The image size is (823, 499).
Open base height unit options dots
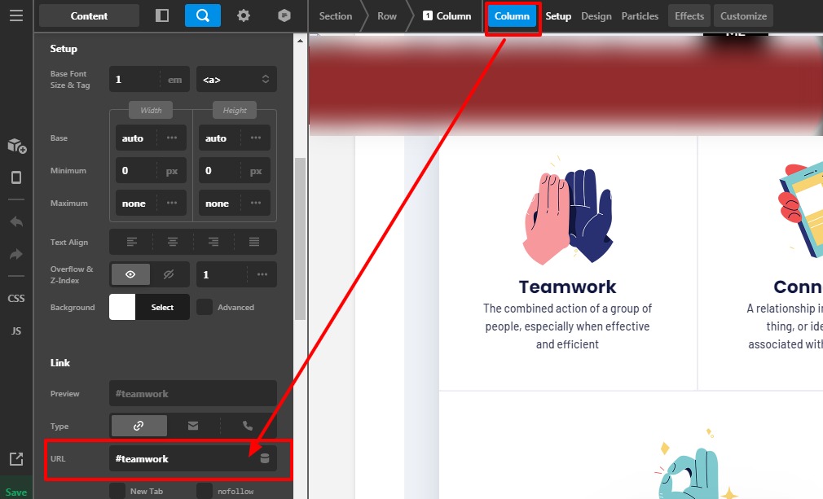pos(256,138)
